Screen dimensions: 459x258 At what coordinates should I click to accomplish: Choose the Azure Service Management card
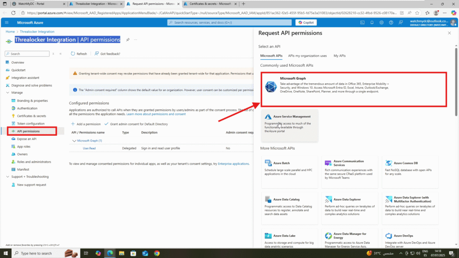pyautogui.click(x=290, y=125)
